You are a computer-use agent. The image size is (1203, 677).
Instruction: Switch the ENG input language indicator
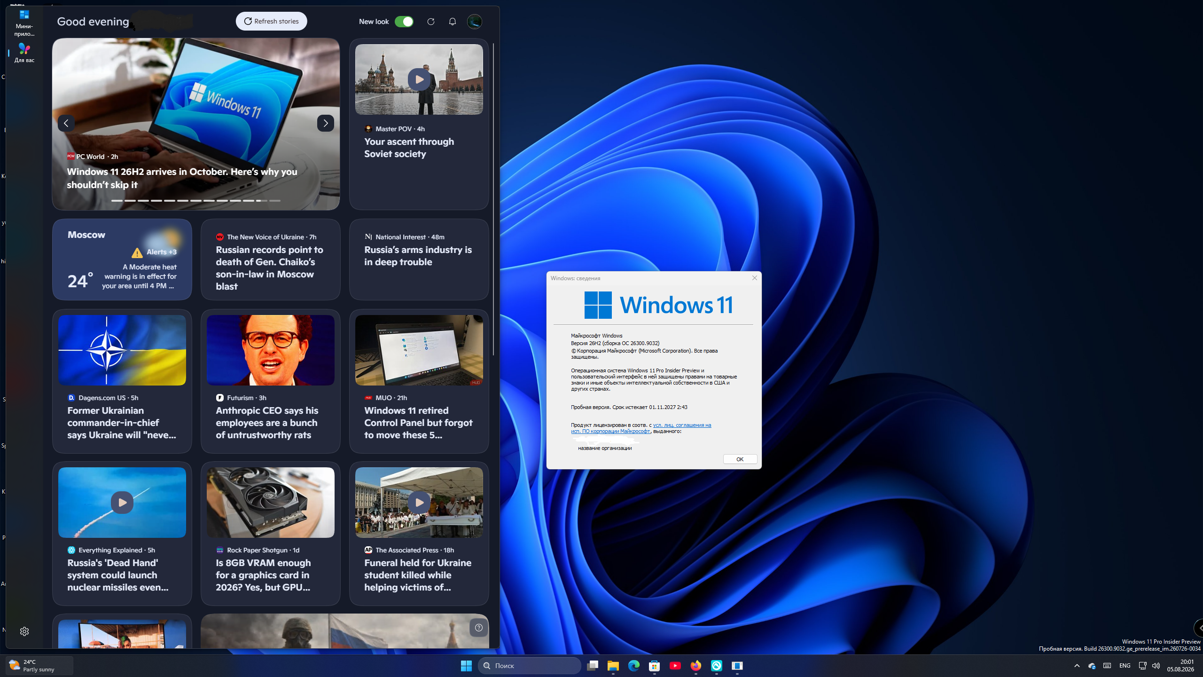(x=1125, y=666)
